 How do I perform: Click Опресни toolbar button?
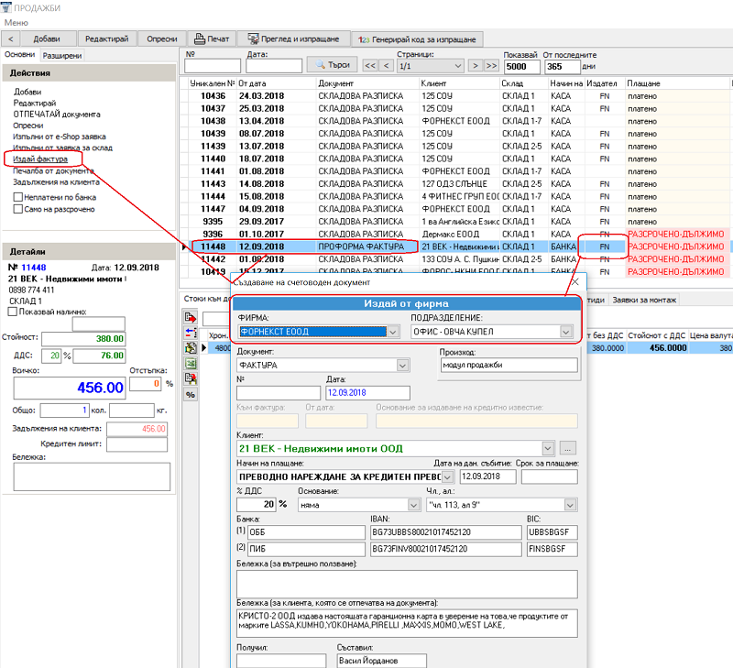[162, 38]
